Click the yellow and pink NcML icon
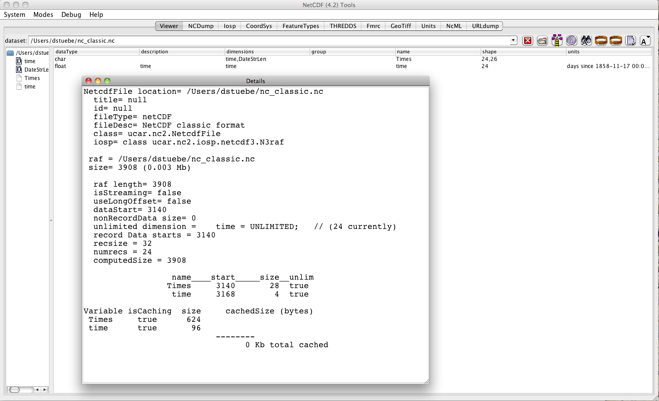Image resolution: width=659 pixels, height=401 pixels. (x=557, y=40)
